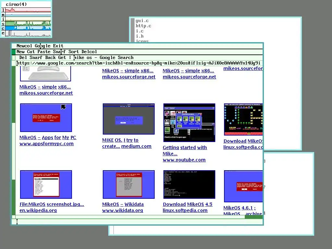Click the keyboard image thumbnail
Viewport: 332px width, 249px height.
[x=45, y=73]
